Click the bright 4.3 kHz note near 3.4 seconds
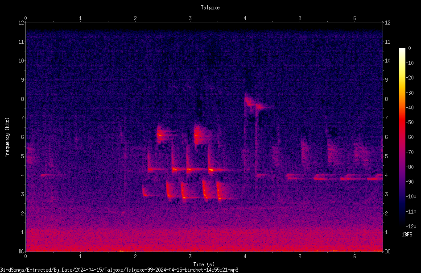Viewport: 421px width, 273px height. tap(211, 170)
